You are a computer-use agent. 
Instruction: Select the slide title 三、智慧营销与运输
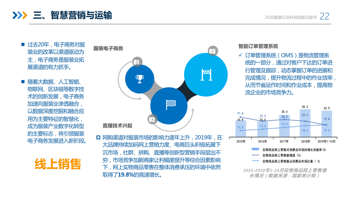[x=72, y=15]
